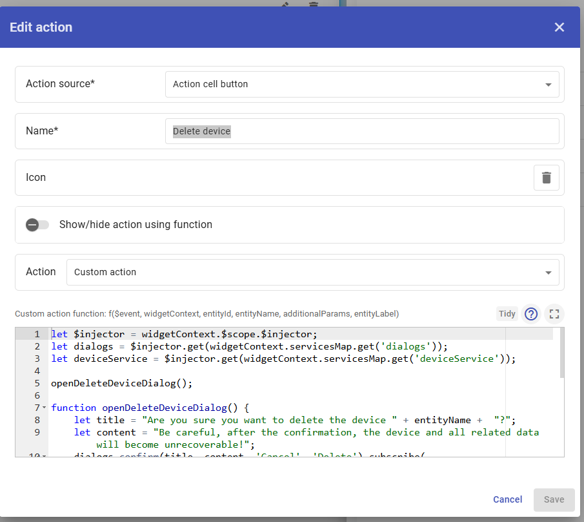Click entityName variable on line 8
584x522 pixels.
pos(442,420)
